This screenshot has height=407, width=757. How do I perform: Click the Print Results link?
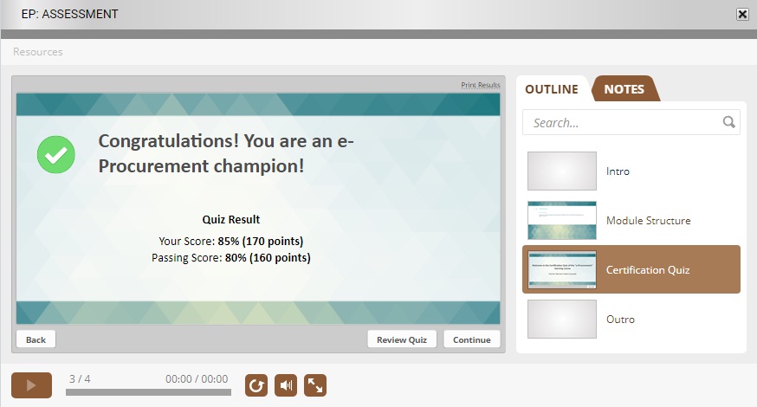point(480,85)
